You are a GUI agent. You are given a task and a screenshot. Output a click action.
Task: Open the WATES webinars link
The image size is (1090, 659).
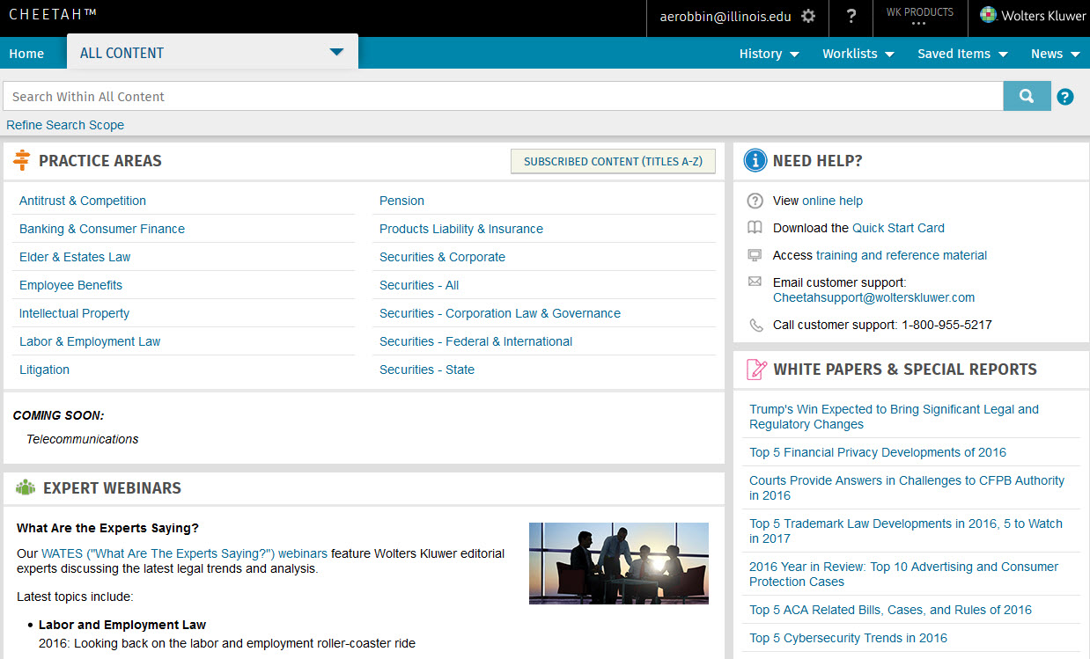(x=184, y=553)
